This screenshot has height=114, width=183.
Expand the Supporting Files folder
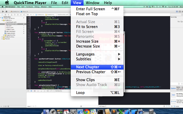(x=4, y=35)
